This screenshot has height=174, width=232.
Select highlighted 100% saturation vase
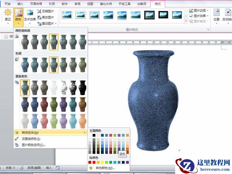pyautogui.click(x=54, y=42)
